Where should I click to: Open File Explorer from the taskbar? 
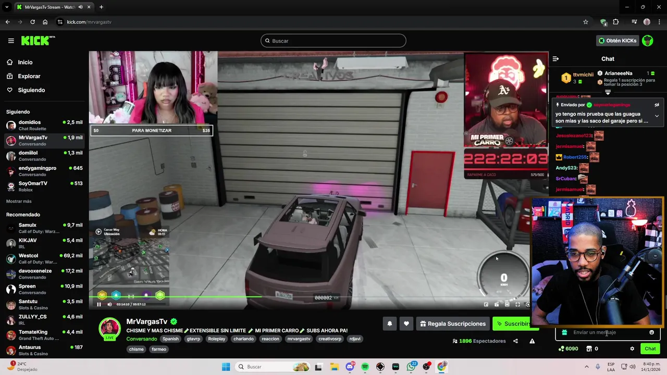[334, 367]
